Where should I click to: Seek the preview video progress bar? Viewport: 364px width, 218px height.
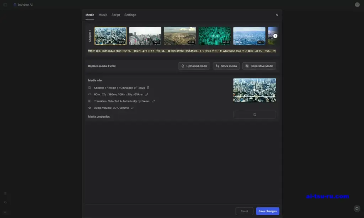click(255, 96)
